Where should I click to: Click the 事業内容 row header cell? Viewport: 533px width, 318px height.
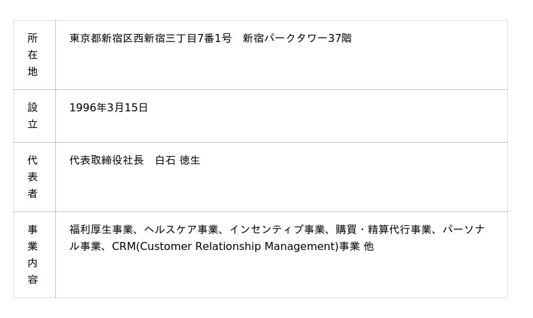[33, 255]
